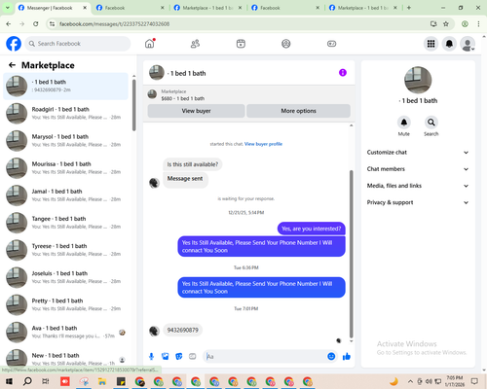Open Marysol 1 bed 1 bath conversation

(x=66, y=140)
